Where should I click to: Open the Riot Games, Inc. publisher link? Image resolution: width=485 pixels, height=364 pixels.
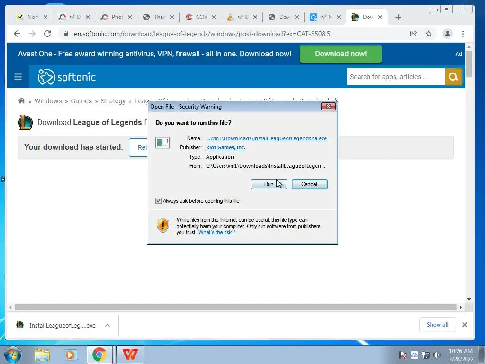(225, 147)
